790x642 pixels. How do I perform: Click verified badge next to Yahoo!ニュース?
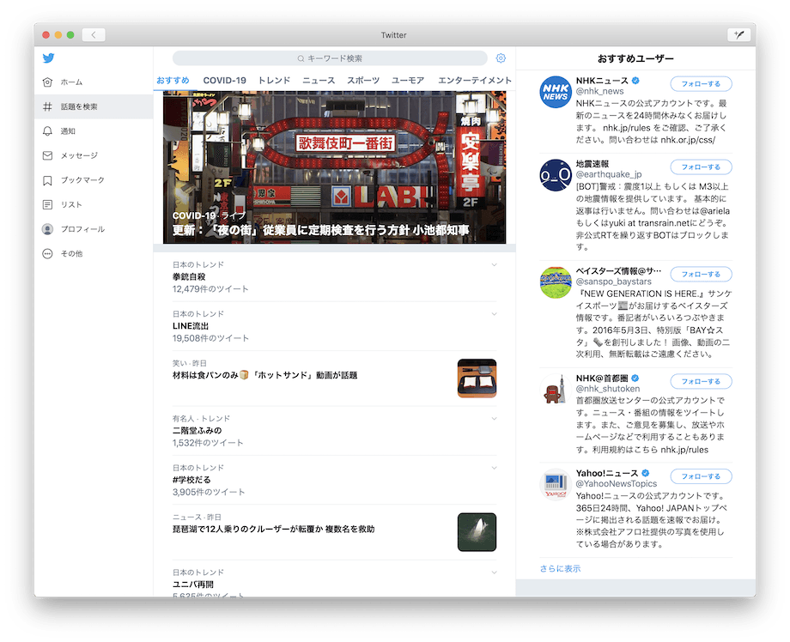point(646,473)
